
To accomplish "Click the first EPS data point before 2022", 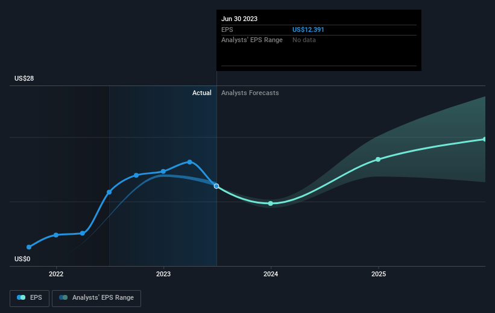I will [x=29, y=247].
